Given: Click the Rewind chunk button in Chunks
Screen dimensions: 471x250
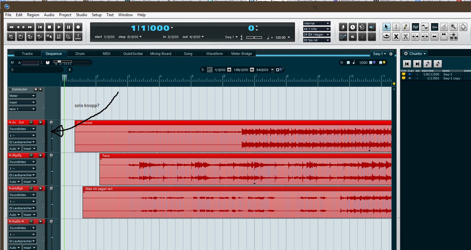Looking at the screenshot, I should click(x=407, y=64).
